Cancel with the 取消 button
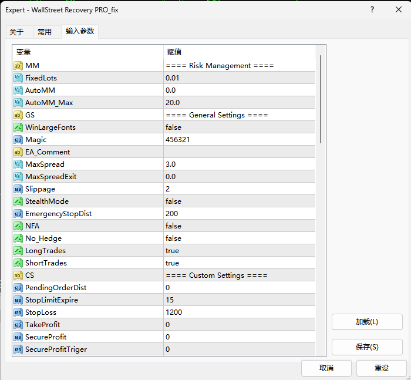This screenshot has height=380, width=411. (x=326, y=368)
